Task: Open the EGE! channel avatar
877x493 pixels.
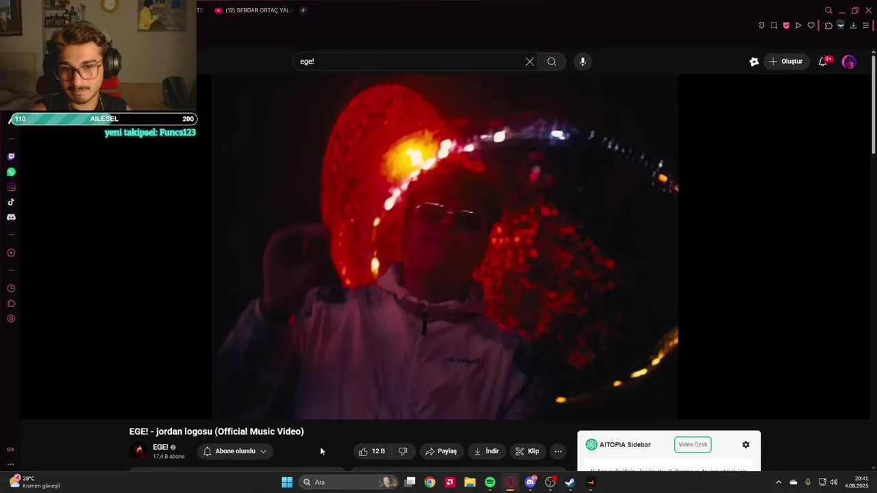Action: point(138,451)
